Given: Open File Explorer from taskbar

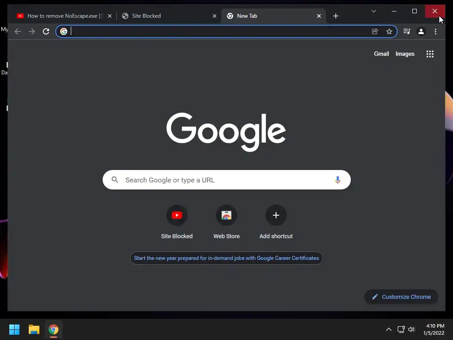Looking at the screenshot, I should coord(34,329).
